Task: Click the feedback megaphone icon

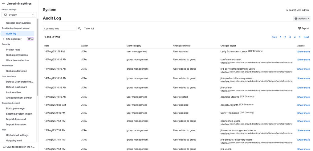Action: (x=4, y=147)
